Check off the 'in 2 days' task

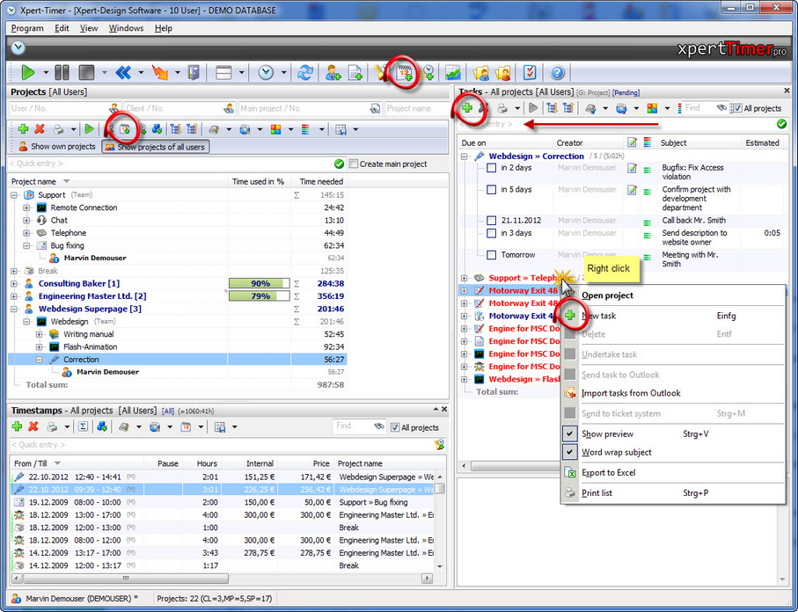(491, 168)
